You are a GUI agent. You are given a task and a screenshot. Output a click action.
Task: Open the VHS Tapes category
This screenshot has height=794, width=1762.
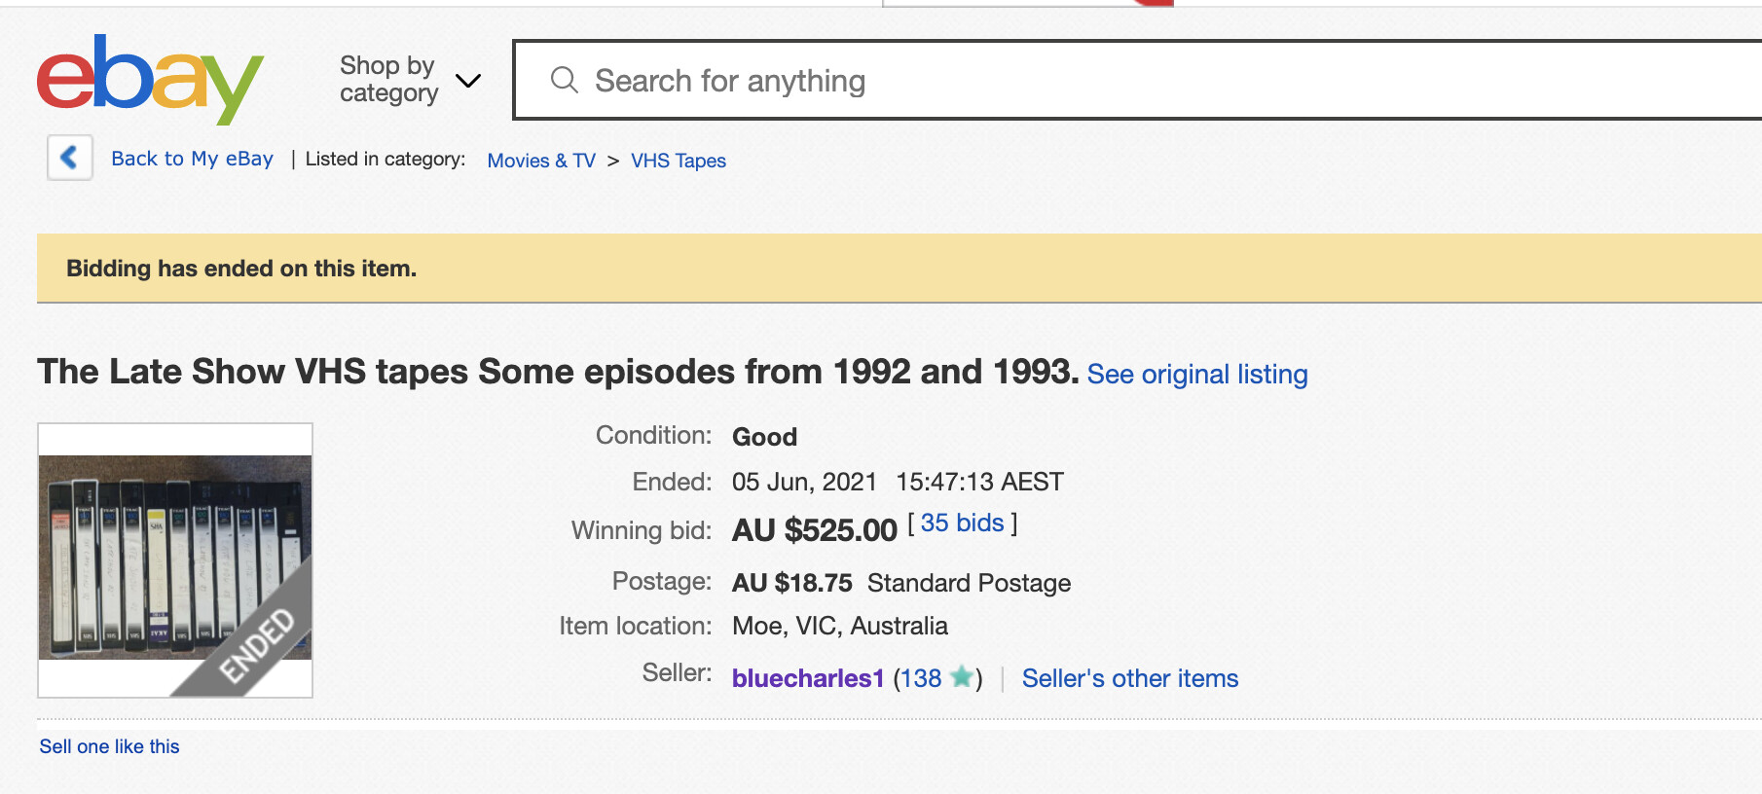click(x=679, y=161)
